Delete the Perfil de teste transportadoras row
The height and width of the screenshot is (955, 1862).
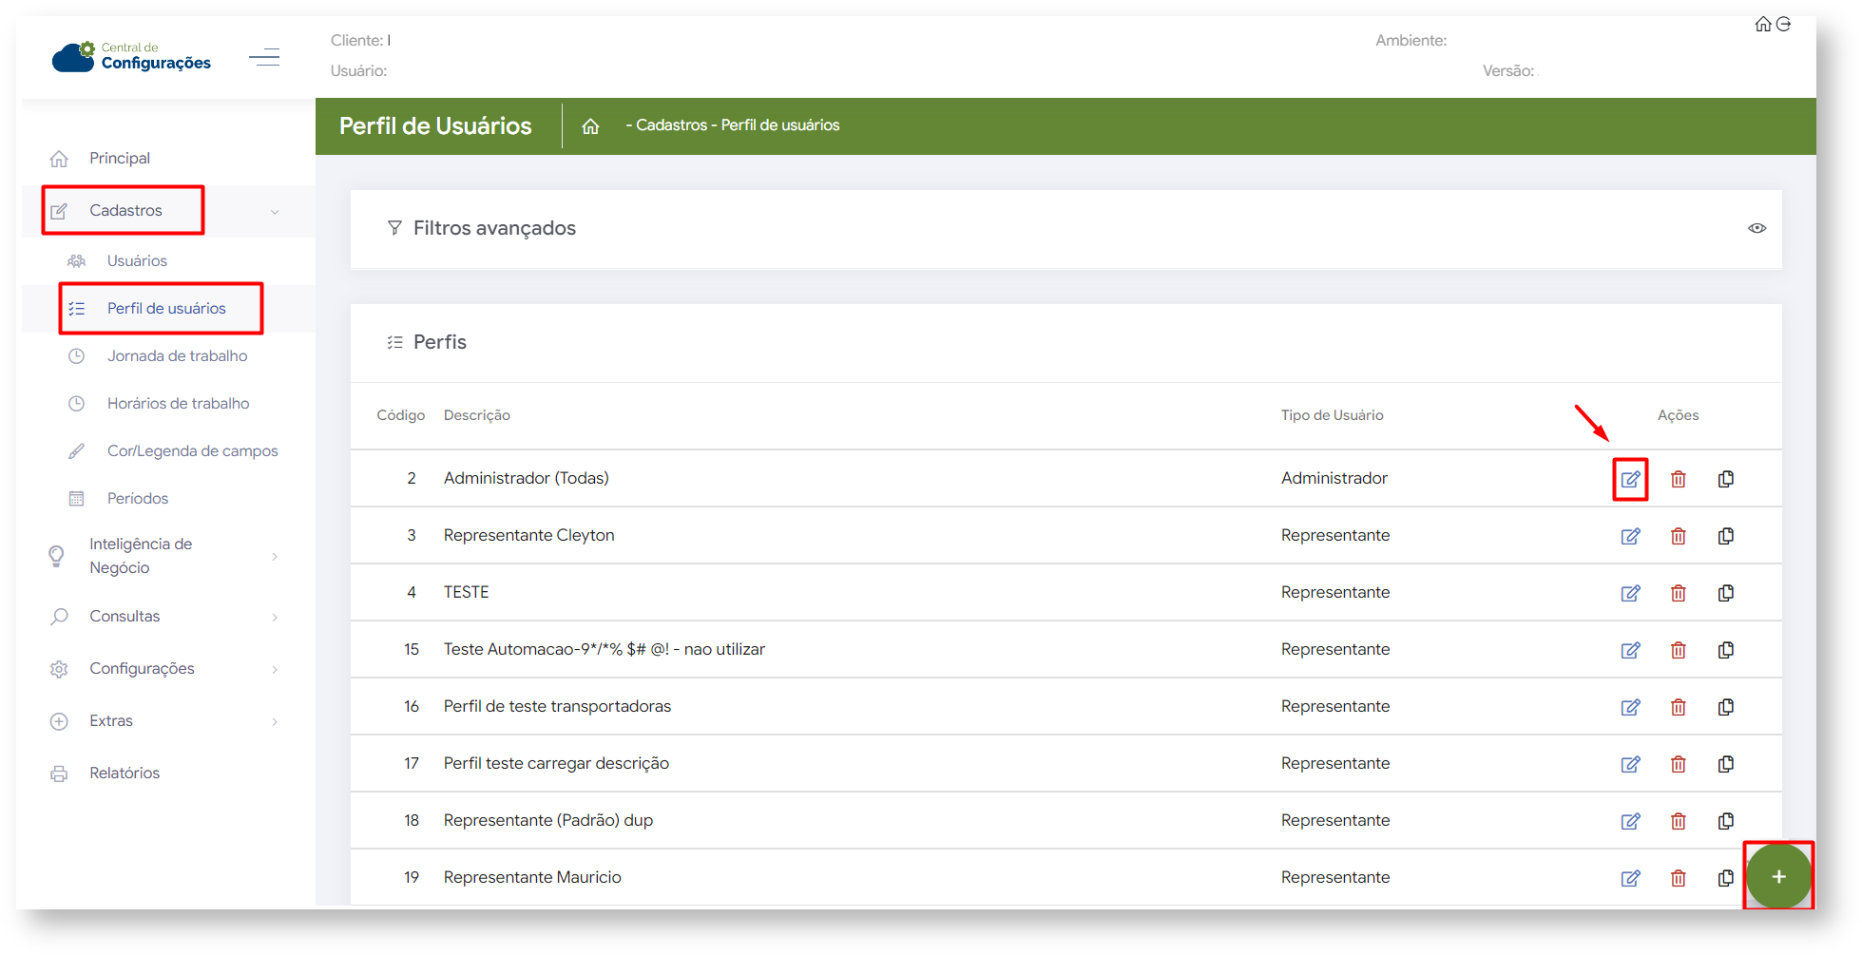1678,707
